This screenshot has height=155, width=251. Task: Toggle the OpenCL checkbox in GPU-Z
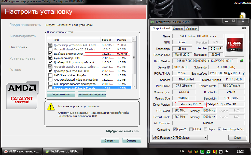click(175, 129)
